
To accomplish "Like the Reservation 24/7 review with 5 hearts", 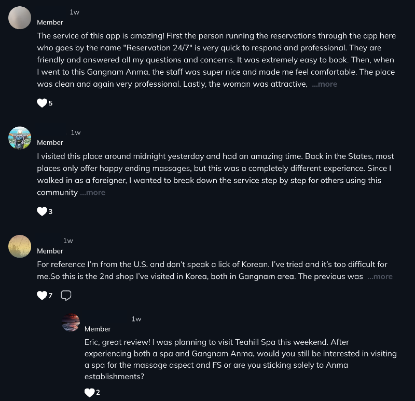I will [x=42, y=103].
